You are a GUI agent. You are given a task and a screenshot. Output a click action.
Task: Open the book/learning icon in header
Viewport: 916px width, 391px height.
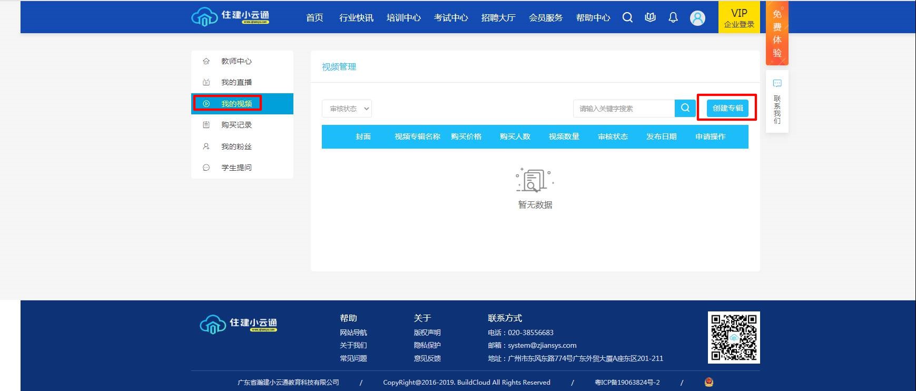tap(651, 17)
